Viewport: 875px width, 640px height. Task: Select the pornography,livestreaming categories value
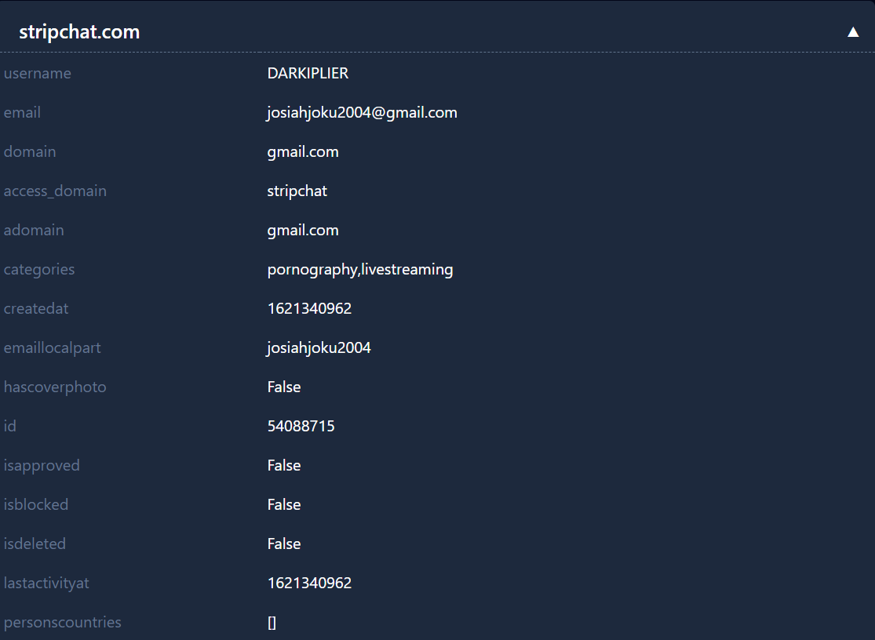(x=360, y=270)
